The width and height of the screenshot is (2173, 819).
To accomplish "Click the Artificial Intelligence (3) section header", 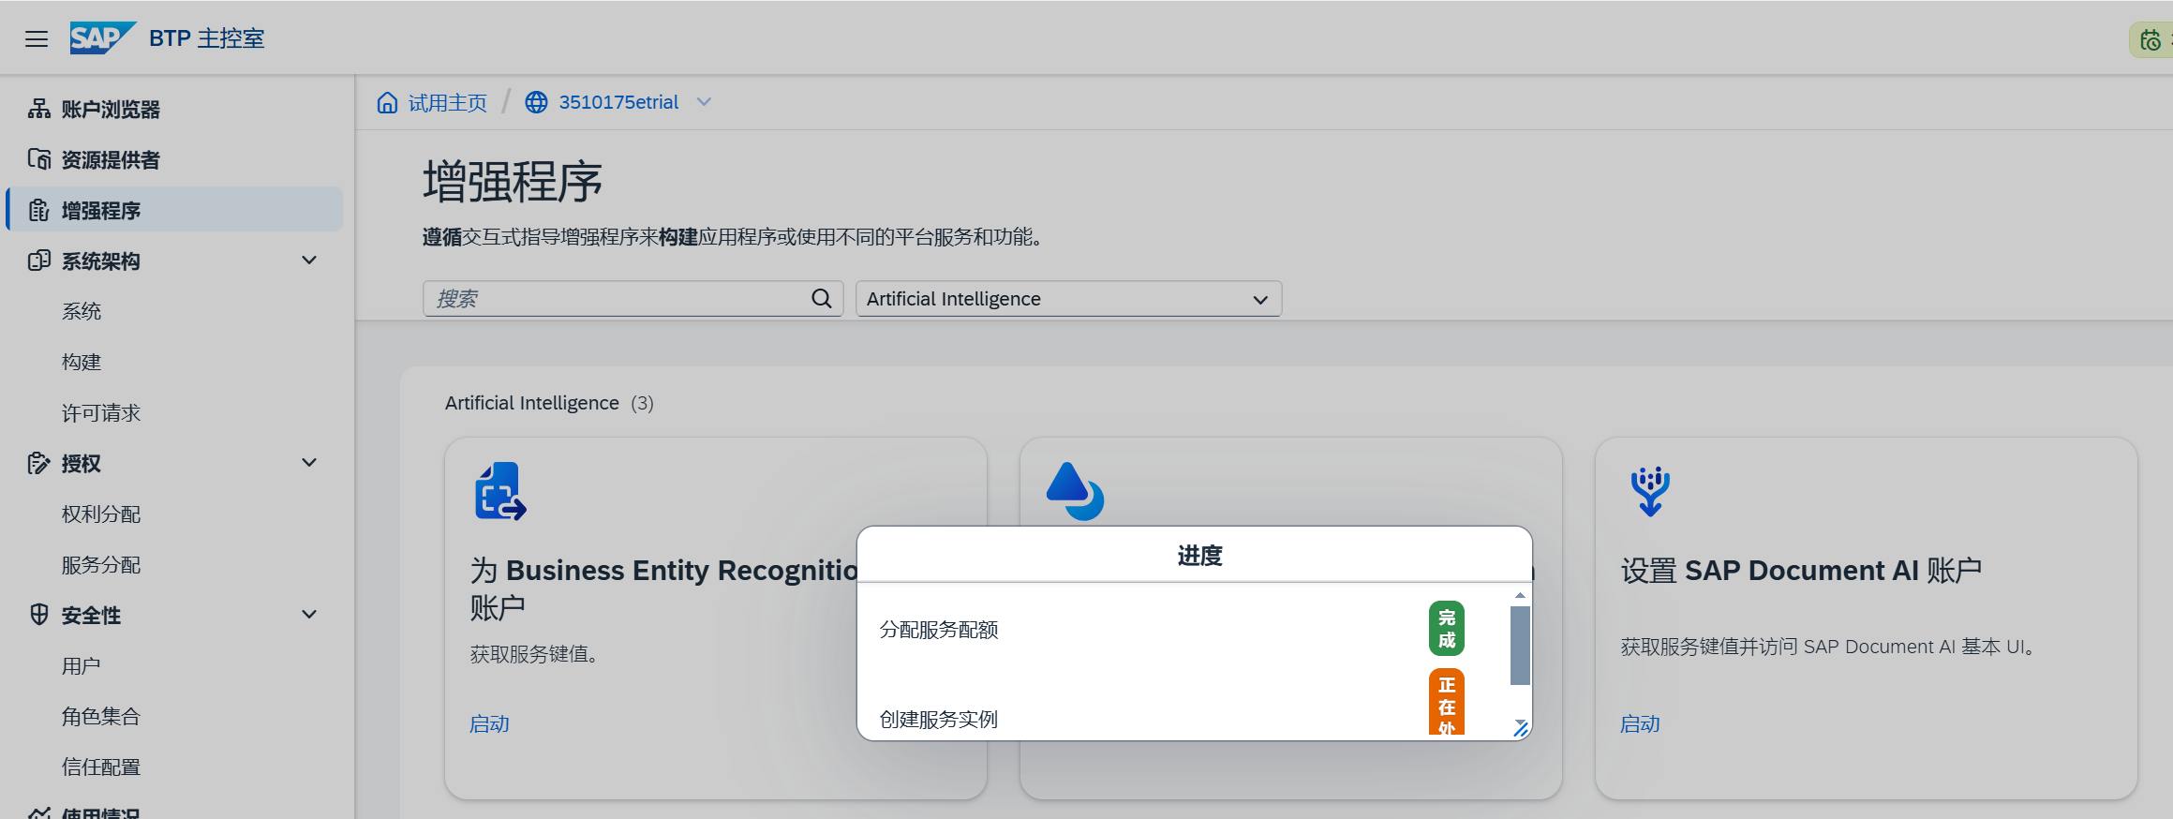I will coord(549,403).
